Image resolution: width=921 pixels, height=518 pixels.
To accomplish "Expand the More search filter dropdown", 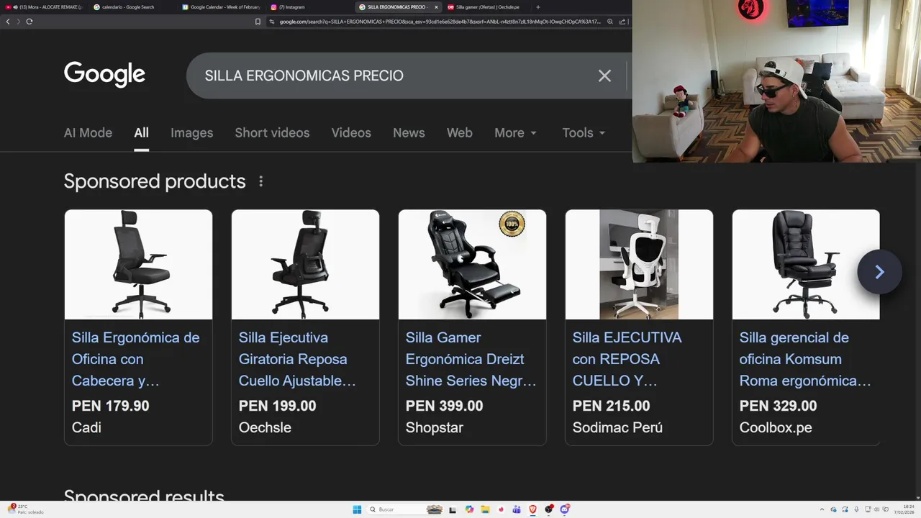I will click(516, 132).
